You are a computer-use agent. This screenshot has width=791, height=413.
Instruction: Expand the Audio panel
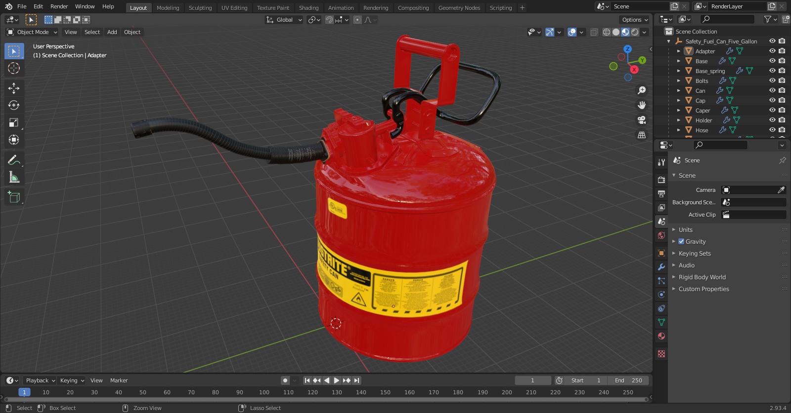tap(686, 265)
